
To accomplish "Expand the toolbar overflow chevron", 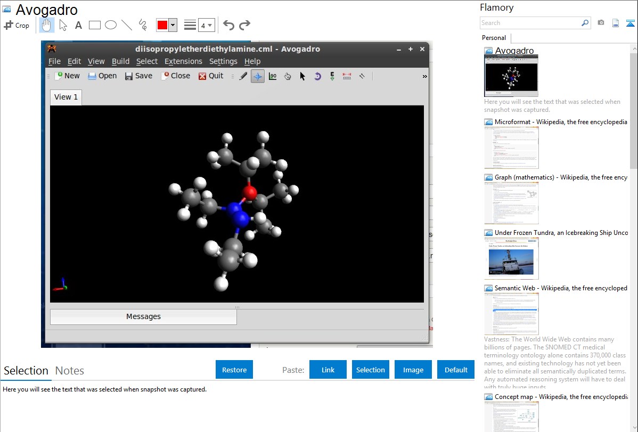I will [424, 76].
